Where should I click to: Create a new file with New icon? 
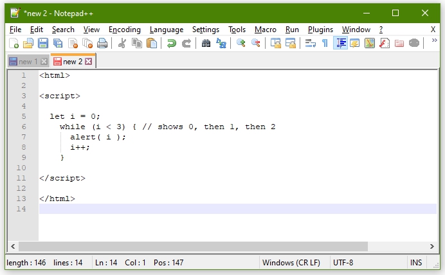[x=14, y=44]
